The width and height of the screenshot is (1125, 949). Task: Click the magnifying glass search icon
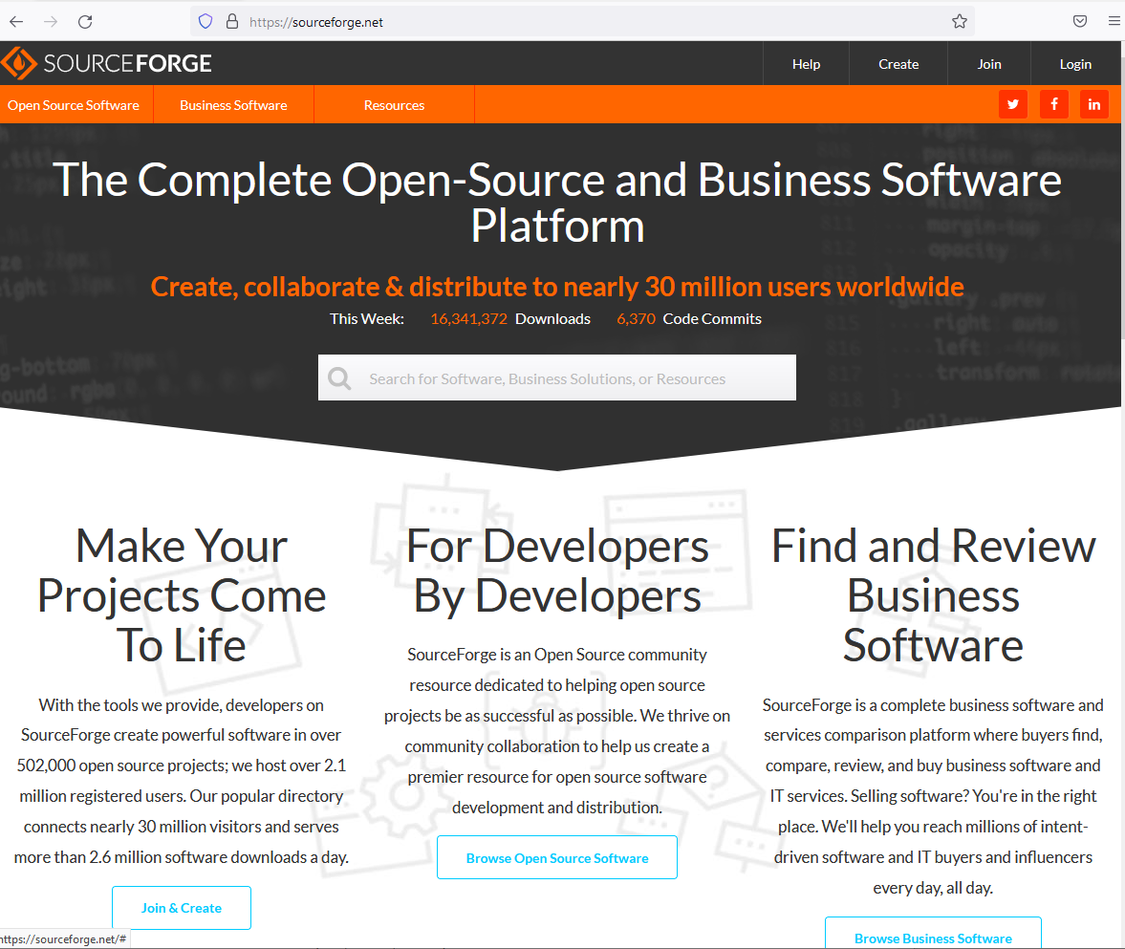pos(339,377)
